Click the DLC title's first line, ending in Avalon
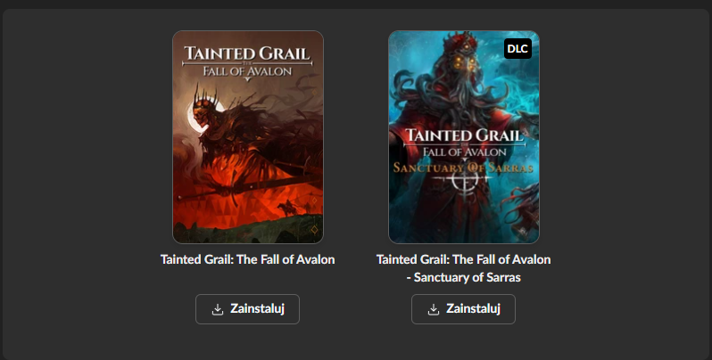The height and width of the screenshot is (360, 712). pyautogui.click(x=464, y=259)
